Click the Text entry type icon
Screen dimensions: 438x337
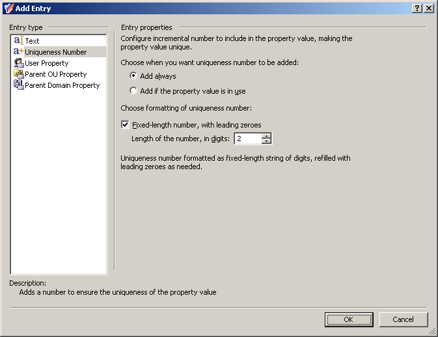click(x=18, y=40)
